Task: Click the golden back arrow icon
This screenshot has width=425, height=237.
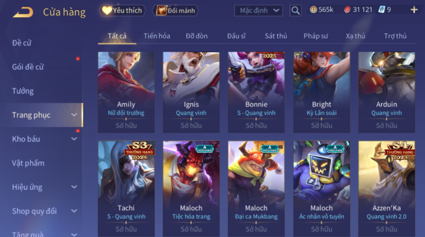Action: tap(23, 12)
